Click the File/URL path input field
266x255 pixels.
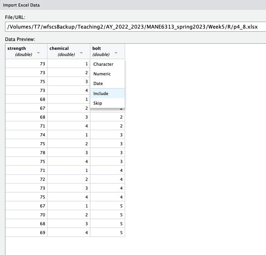pos(135,27)
